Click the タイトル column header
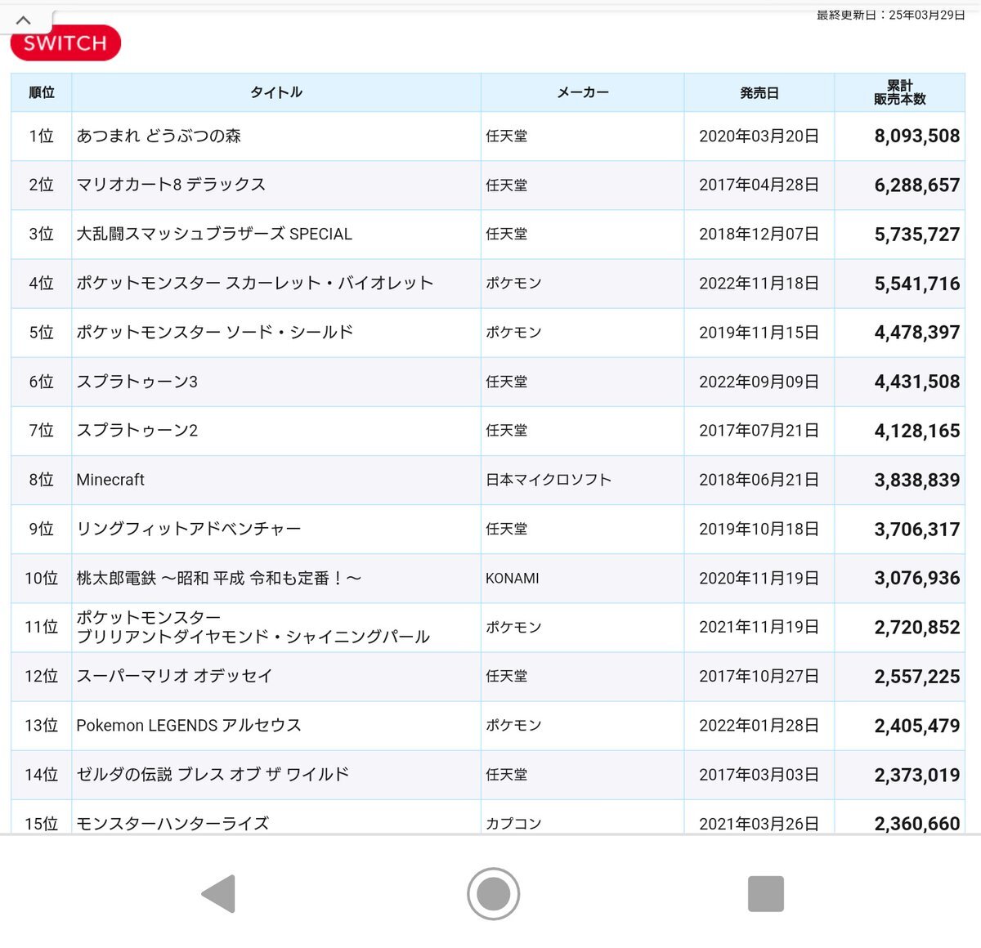 point(276,92)
